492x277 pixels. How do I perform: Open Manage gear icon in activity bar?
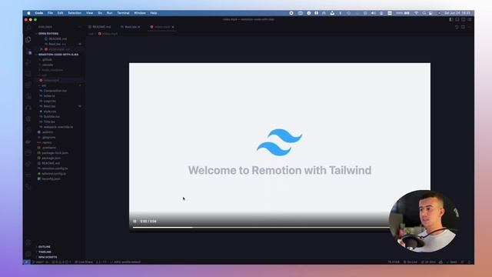28,254
